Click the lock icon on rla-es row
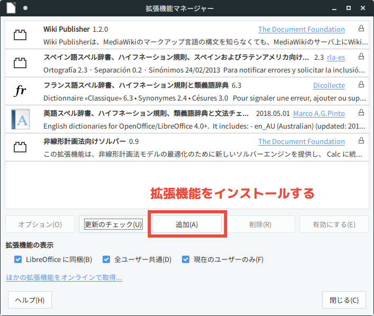The width and height of the screenshot is (374, 316). click(x=361, y=56)
